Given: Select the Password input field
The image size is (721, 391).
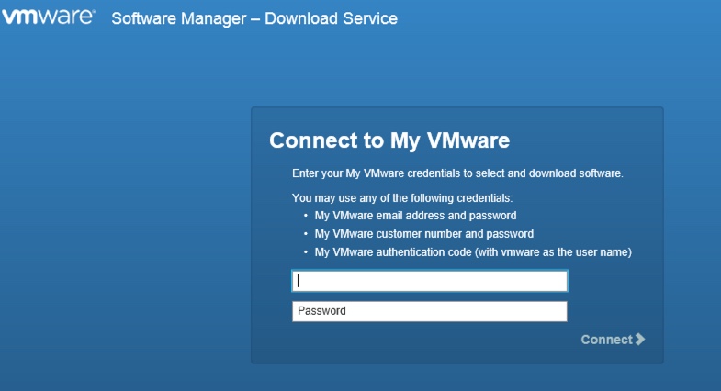Looking at the screenshot, I should pos(429,311).
